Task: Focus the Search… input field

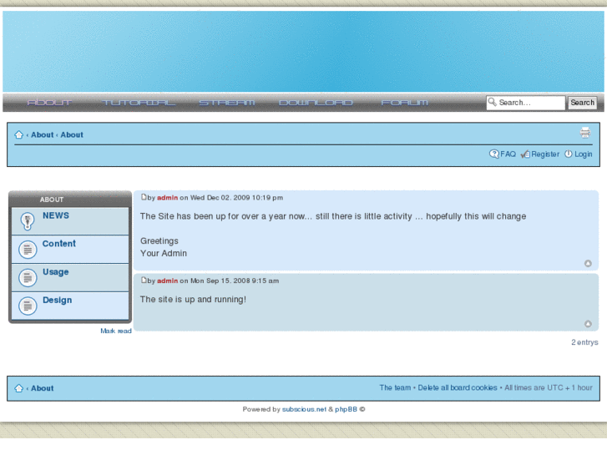Action: pos(526,103)
